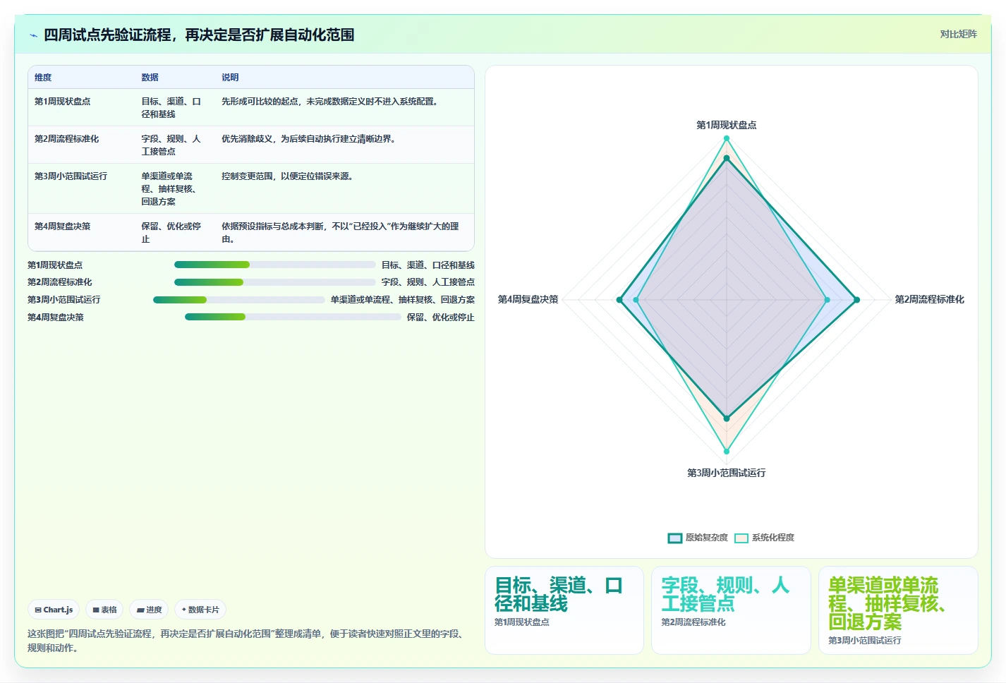Click the description starting 优先消除歧义
The height and width of the screenshot is (683, 1006).
(310, 139)
